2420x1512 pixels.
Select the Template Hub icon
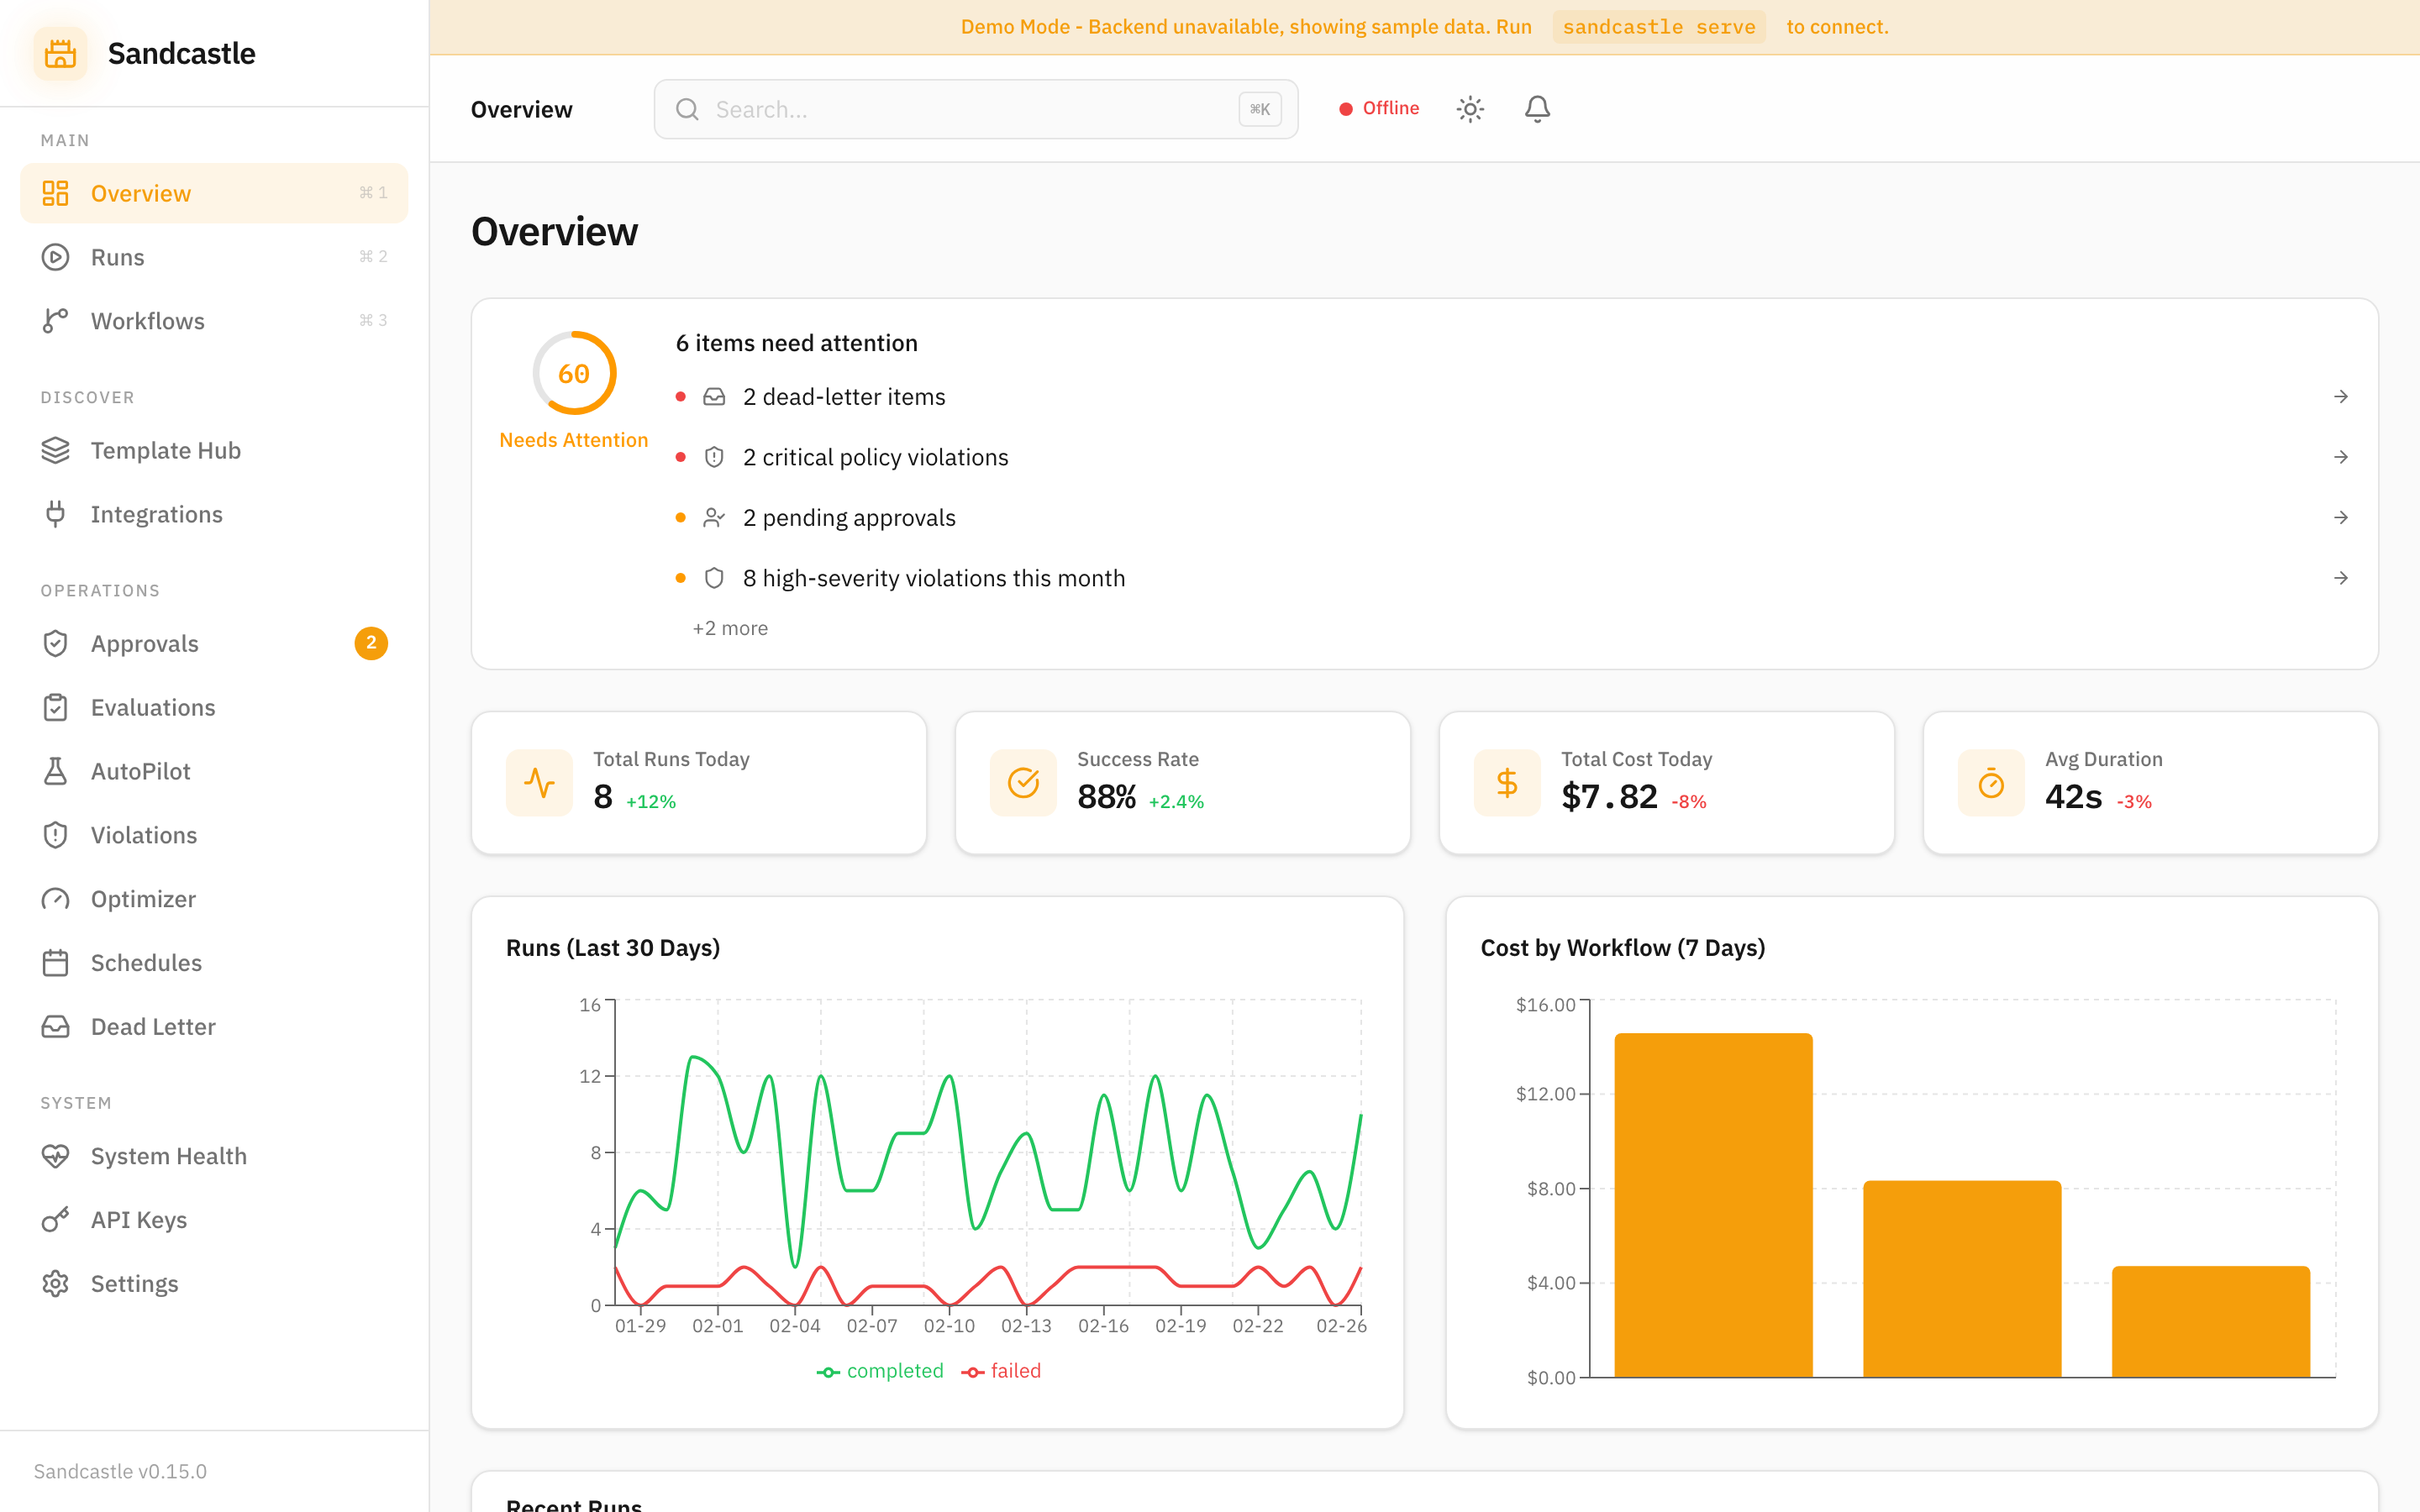pyautogui.click(x=55, y=450)
